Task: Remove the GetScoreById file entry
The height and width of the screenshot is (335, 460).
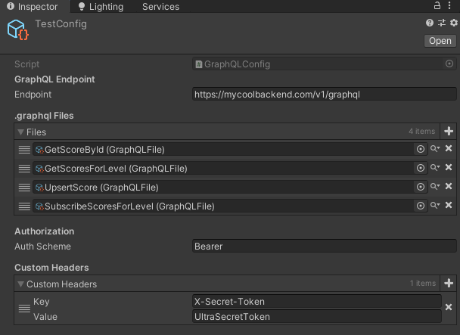Action: (449, 149)
